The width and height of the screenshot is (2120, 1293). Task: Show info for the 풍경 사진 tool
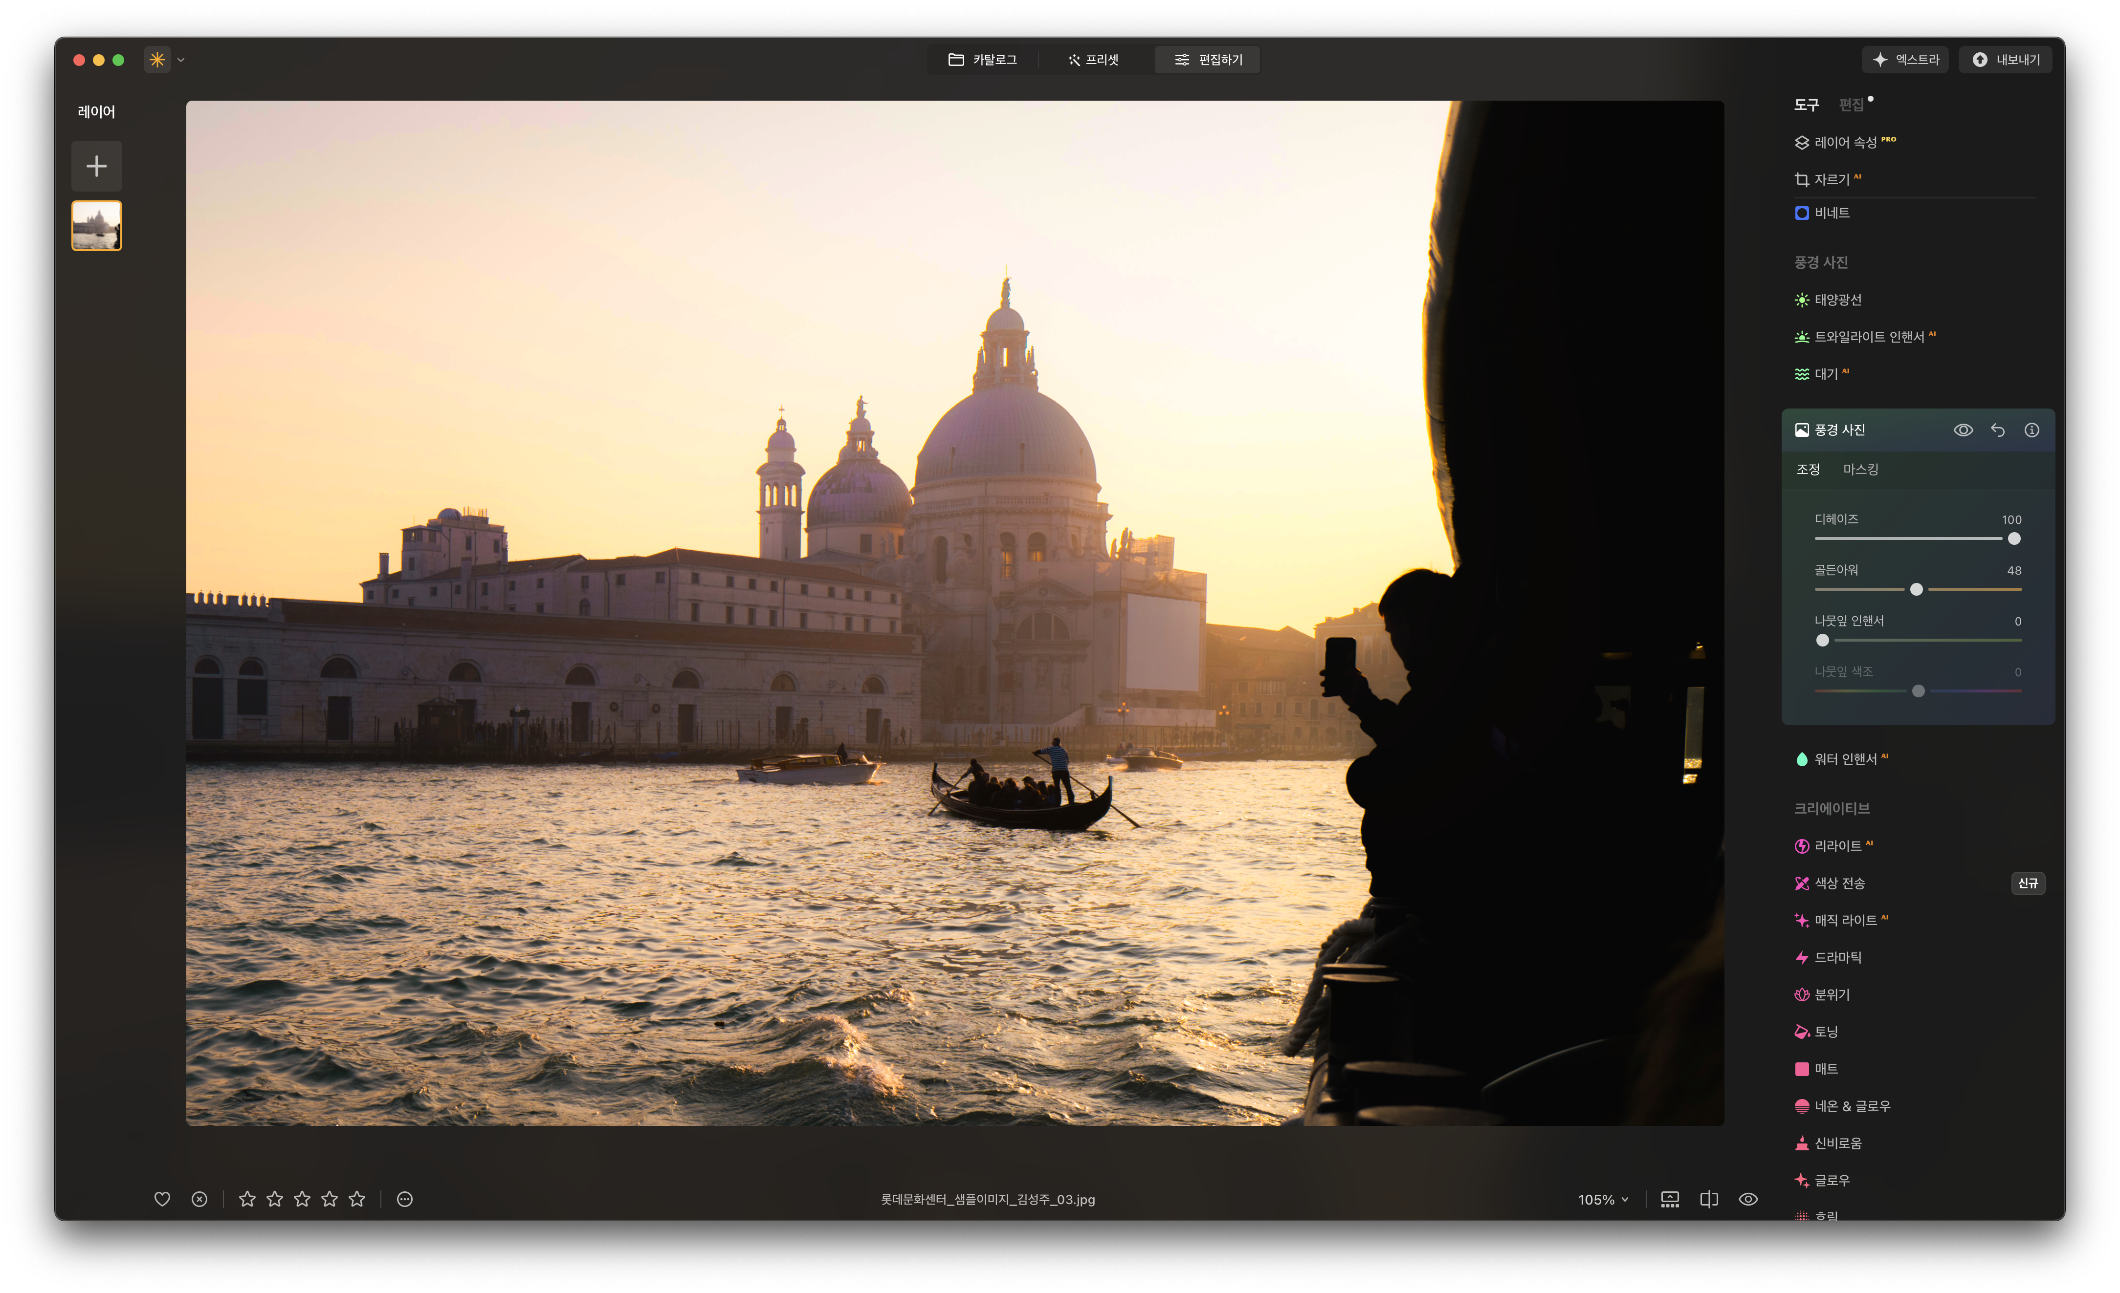tap(2032, 430)
